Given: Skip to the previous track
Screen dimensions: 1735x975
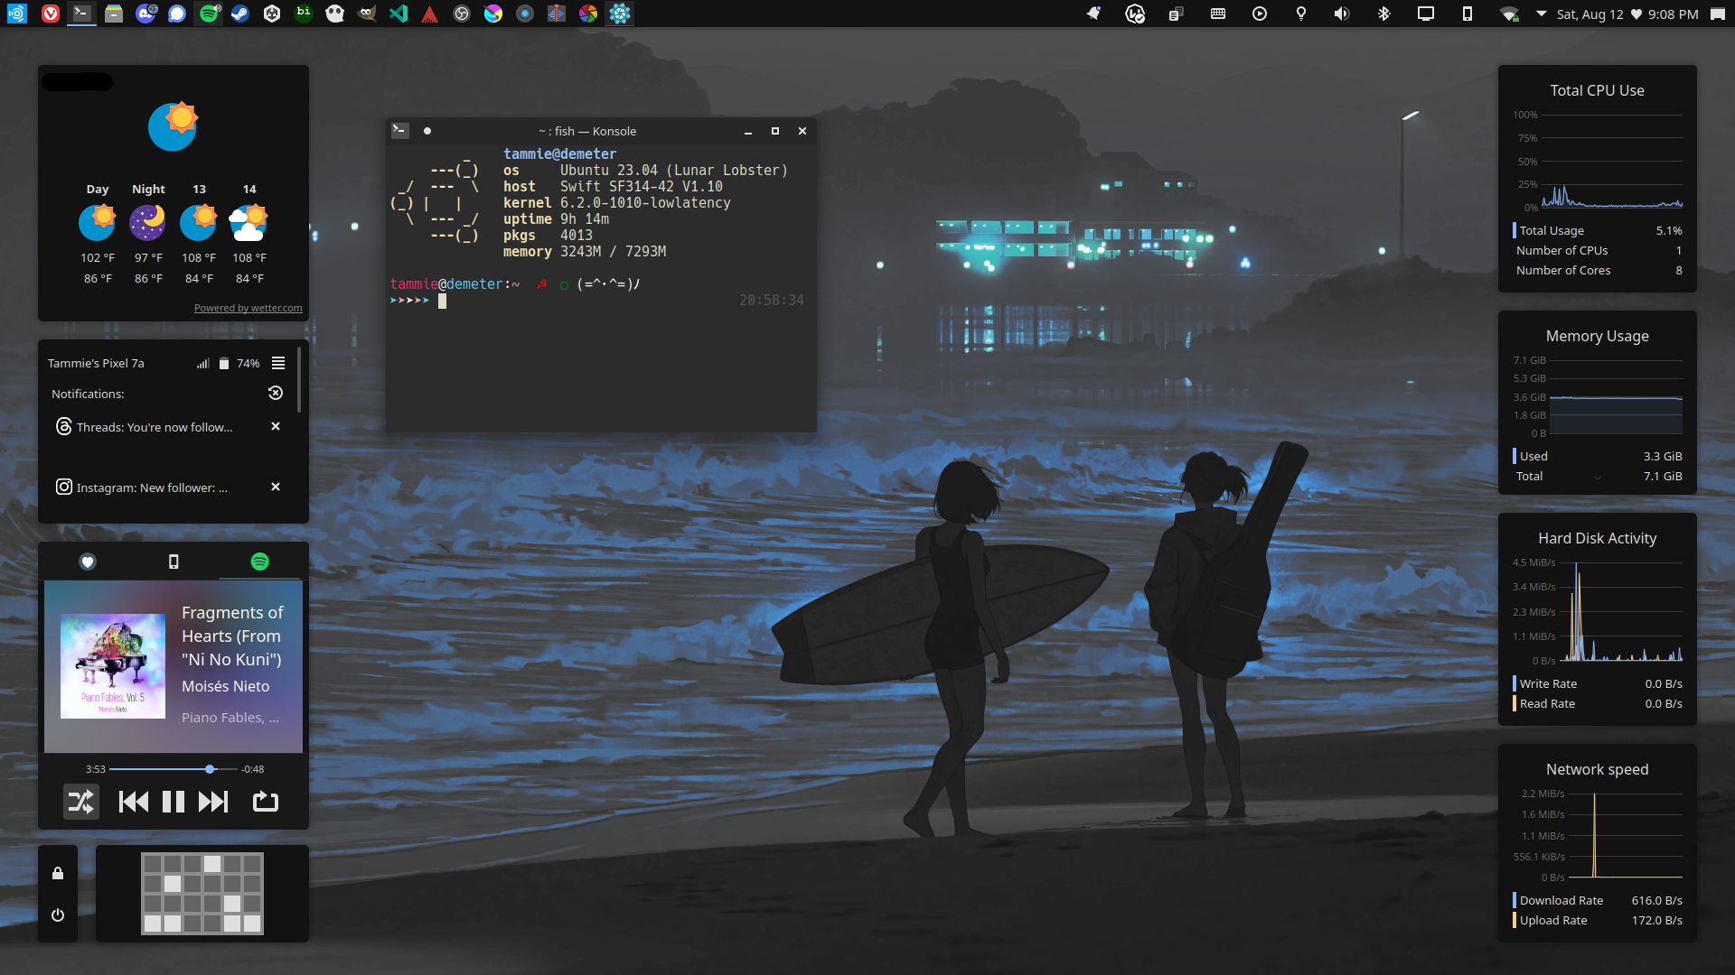Looking at the screenshot, I should pos(134,802).
